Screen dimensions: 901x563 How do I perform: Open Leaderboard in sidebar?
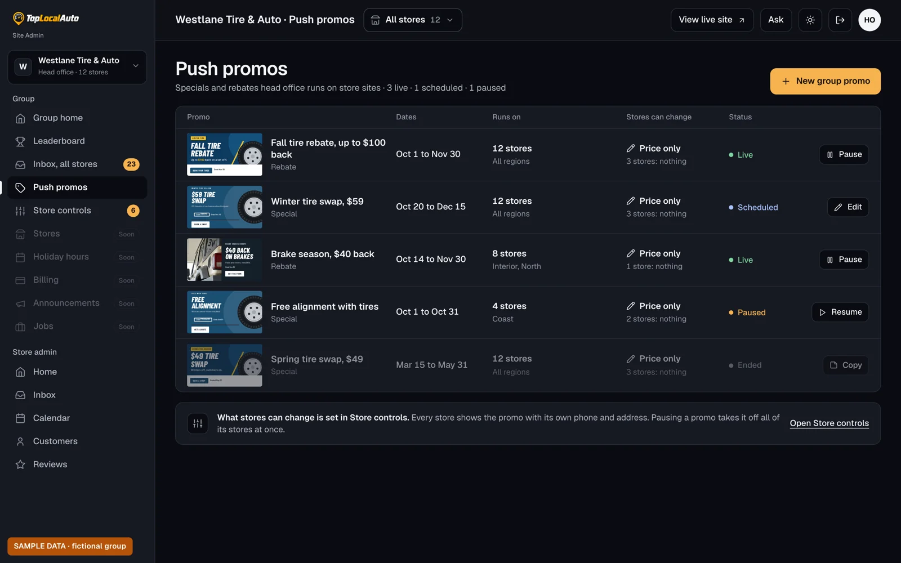(77, 141)
